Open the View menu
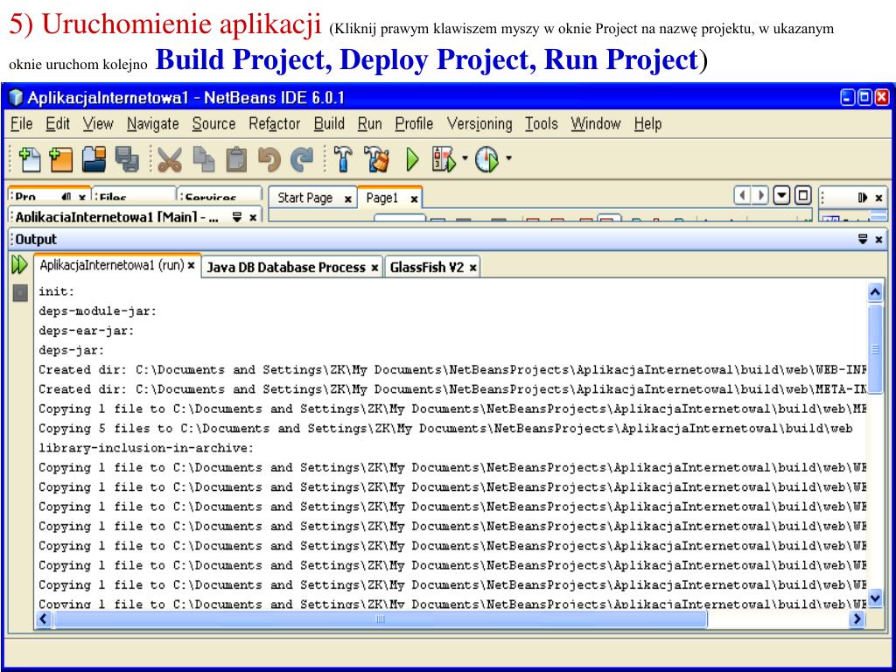Viewport: 896px width, 672px height. pos(98,124)
